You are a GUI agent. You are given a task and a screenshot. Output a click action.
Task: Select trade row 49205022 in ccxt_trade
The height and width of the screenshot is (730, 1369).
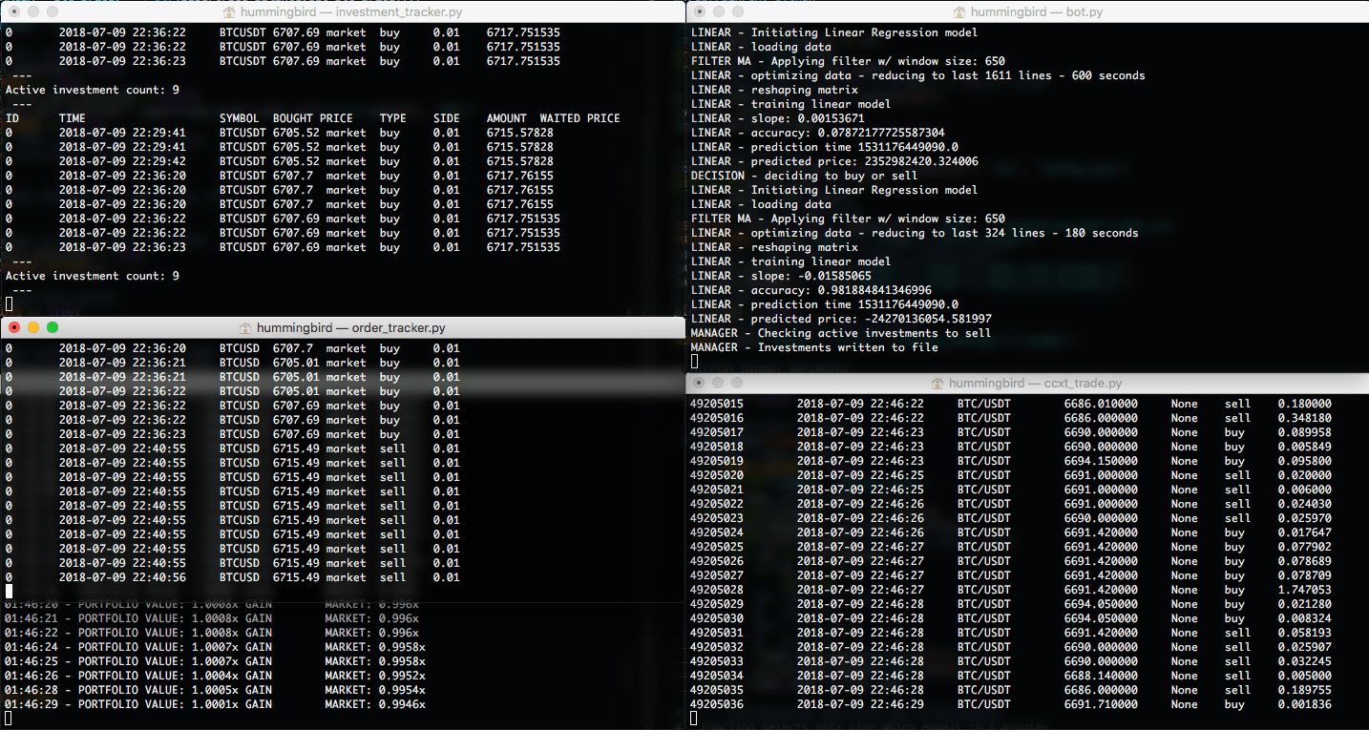[1011, 504]
